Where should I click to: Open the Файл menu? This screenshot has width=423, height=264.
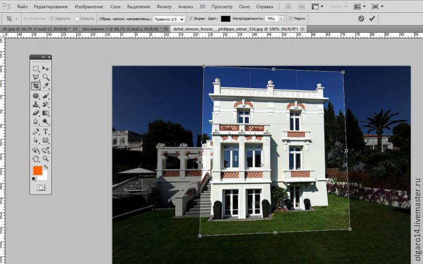22,7
